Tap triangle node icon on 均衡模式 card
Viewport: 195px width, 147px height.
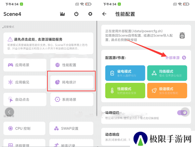pos(154,73)
